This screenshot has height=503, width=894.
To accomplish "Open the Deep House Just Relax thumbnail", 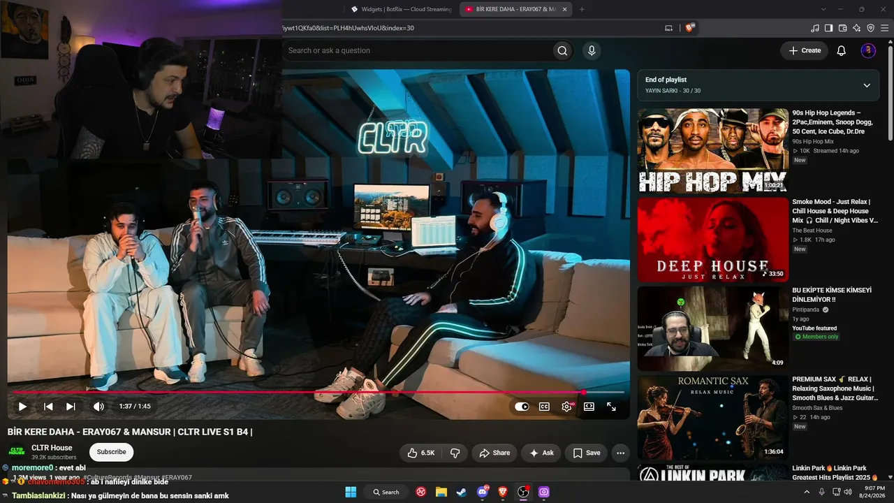I will click(712, 240).
